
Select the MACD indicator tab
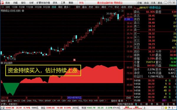coord(17,101)
